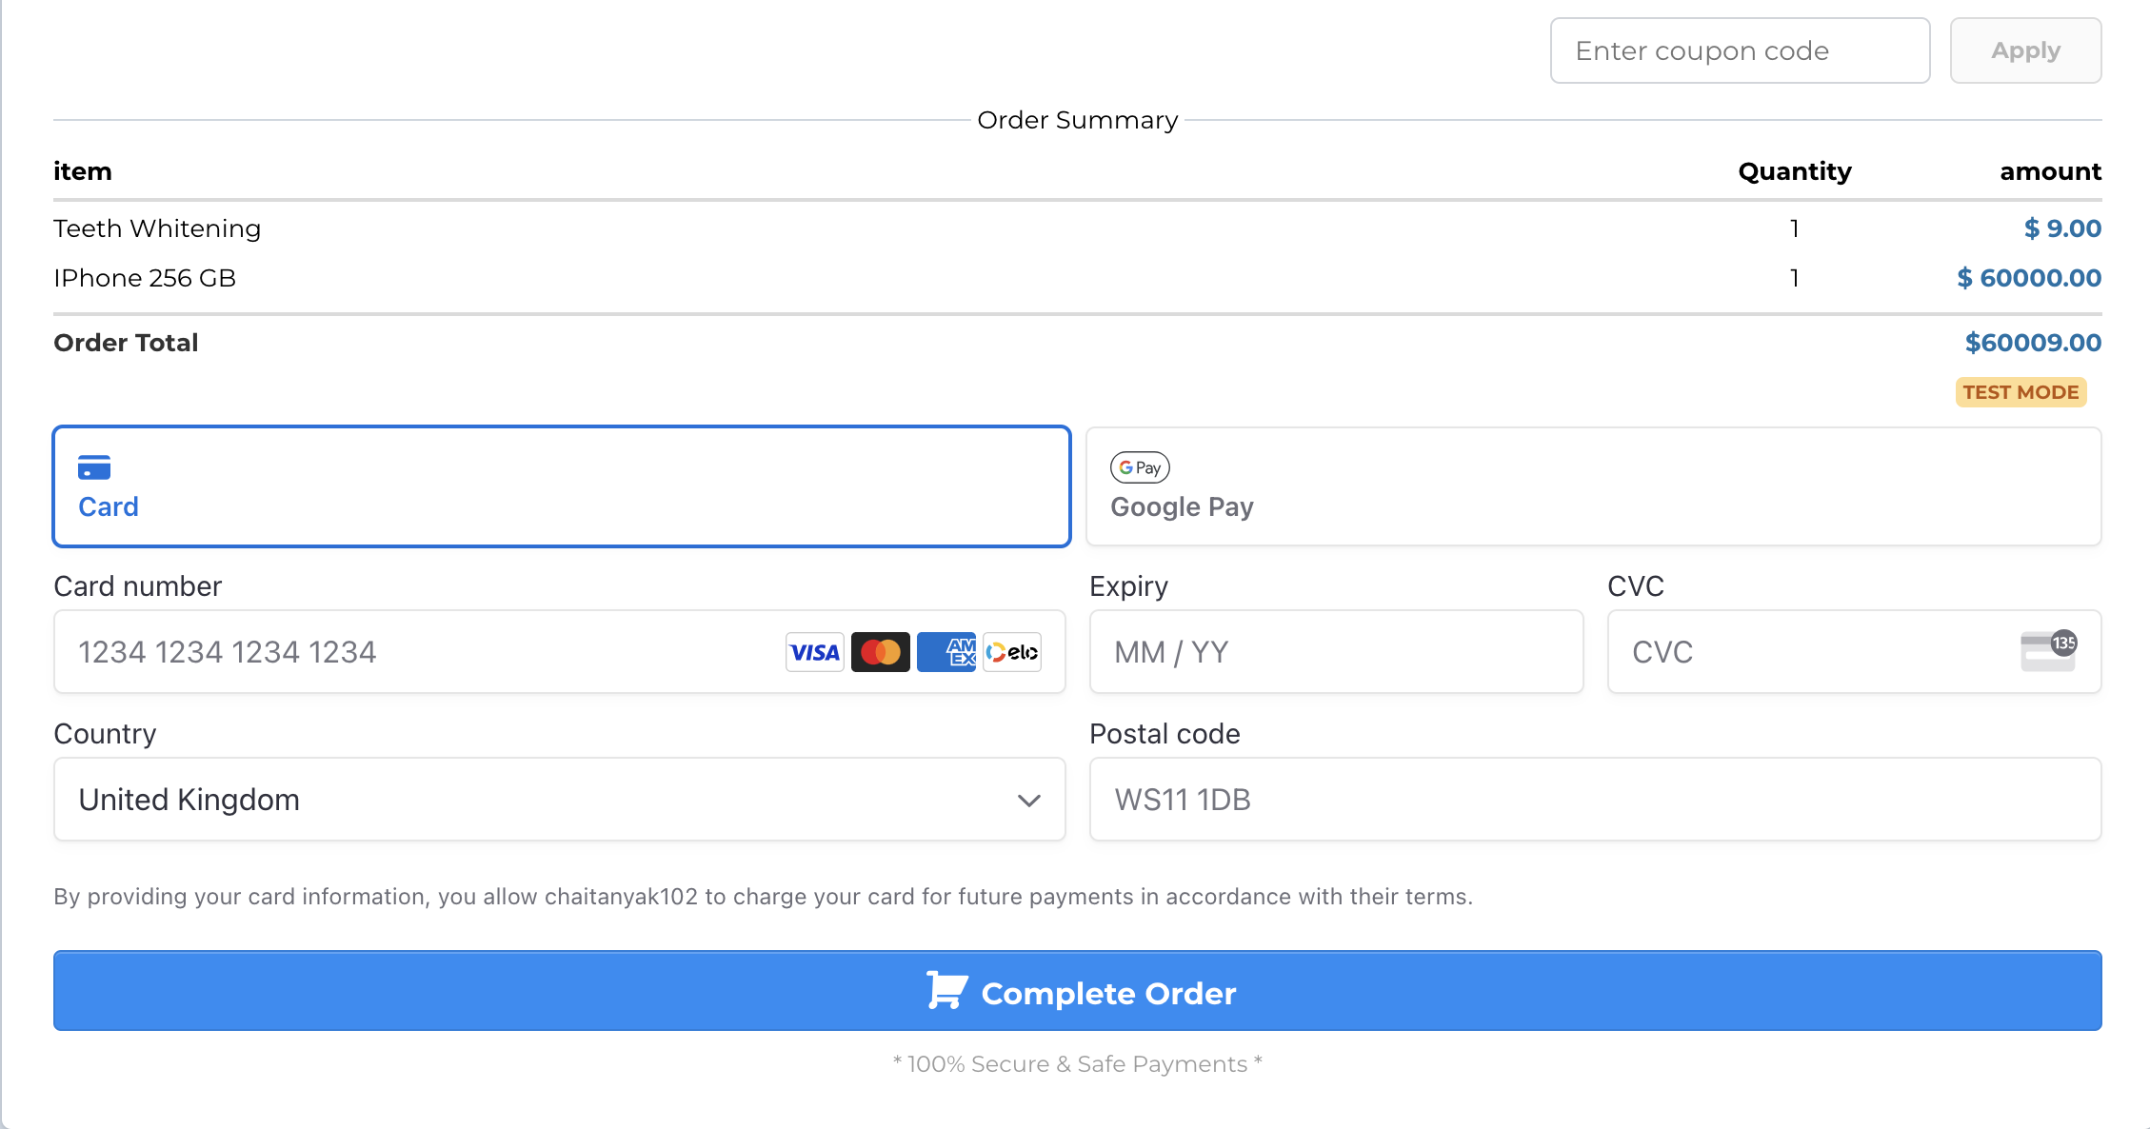Switch to Google Pay payment tab
2150x1129 pixels.
[1593, 486]
